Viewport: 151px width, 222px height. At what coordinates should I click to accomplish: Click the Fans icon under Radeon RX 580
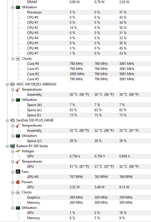click(18, 172)
